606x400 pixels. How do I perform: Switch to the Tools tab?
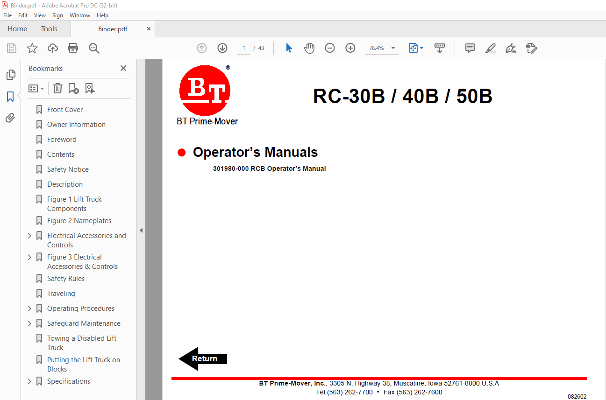[49, 29]
